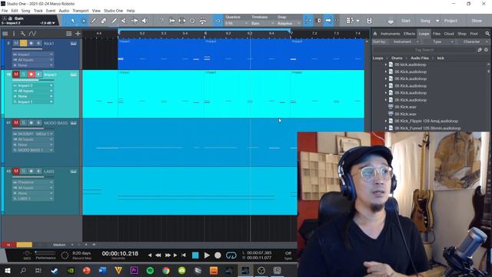492x277 pixels.
Task: Select the Listen speaker tool
Action: click(145, 21)
